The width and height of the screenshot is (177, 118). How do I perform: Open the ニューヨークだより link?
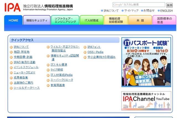(x=24, y=72)
